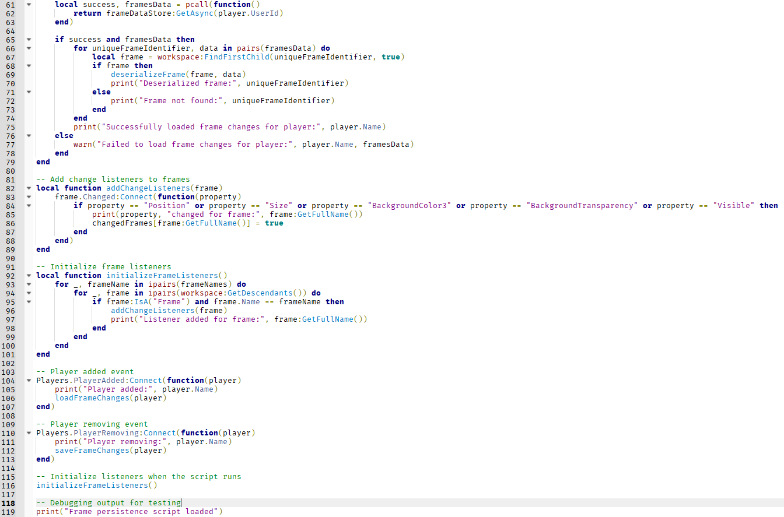
Task: Collapse the 'if frame then' block on line 68
Action: 29,66
